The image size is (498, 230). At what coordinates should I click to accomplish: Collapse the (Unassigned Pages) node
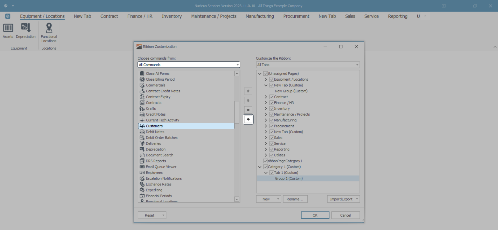coord(260,74)
